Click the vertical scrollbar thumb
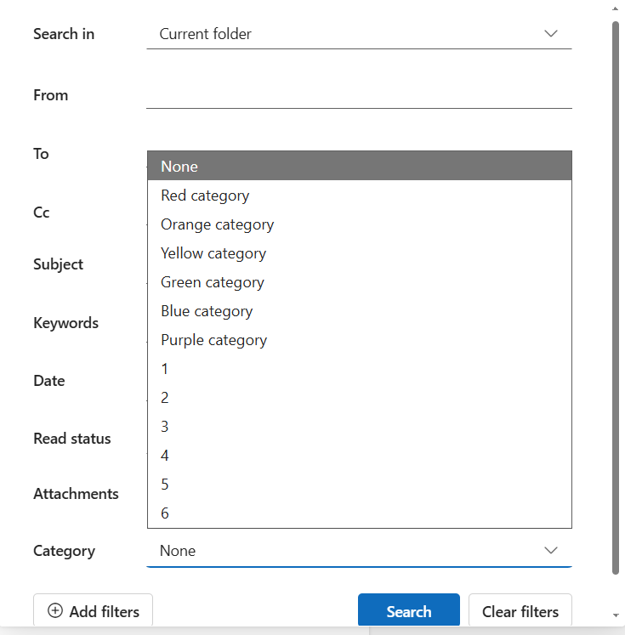 pyautogui.click(x=616, y=298)
